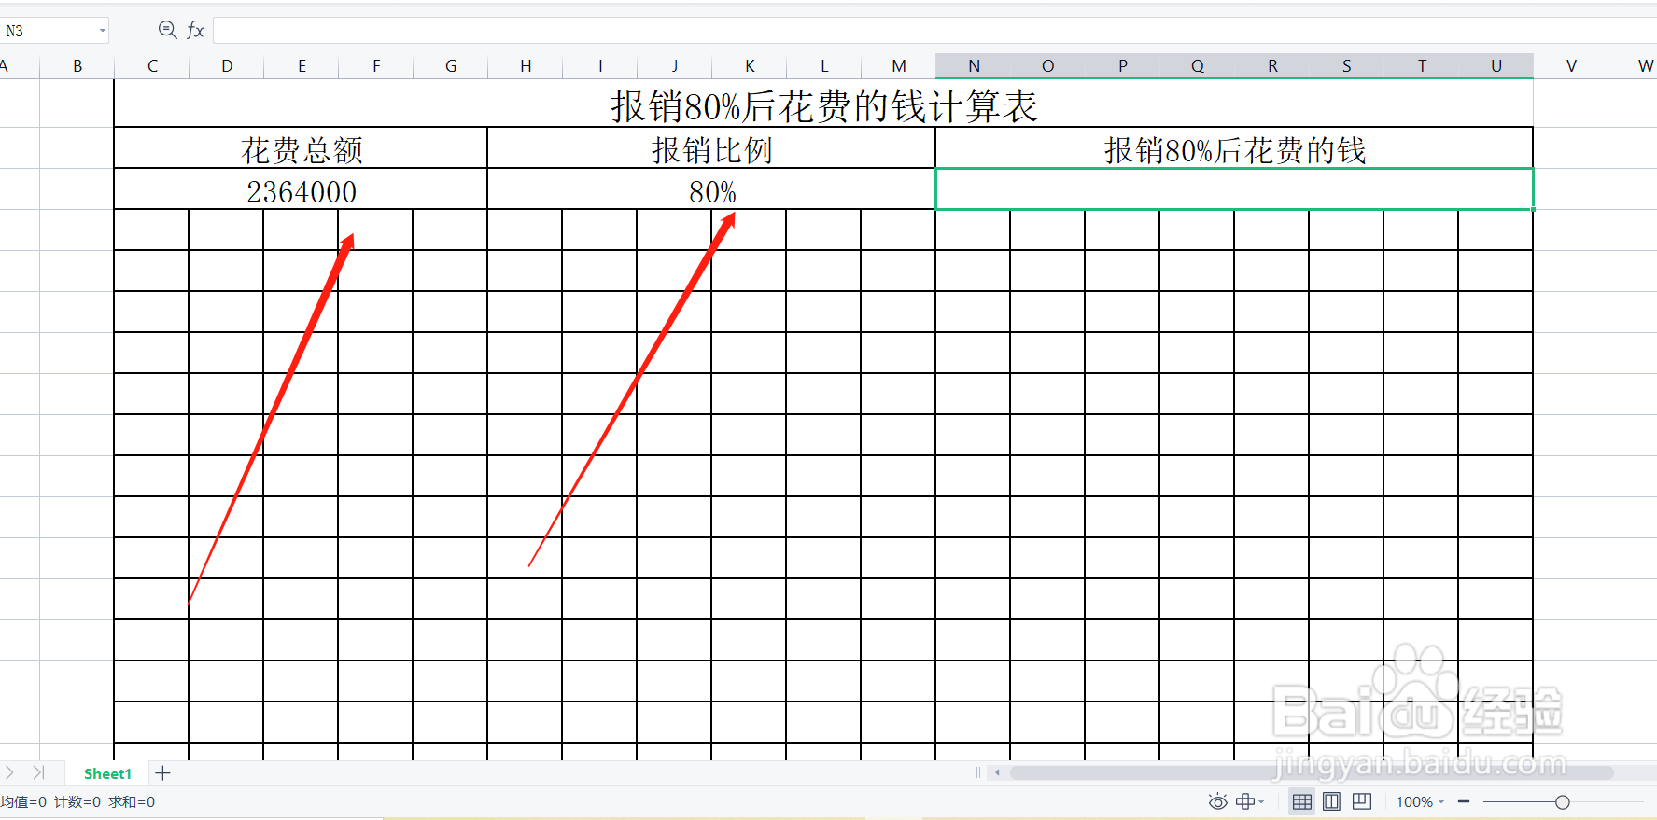
Task: Click the 计数=0 status bar entry
Action: coord(77,801)
